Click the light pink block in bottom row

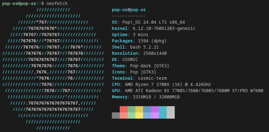[x=123, y=115]
